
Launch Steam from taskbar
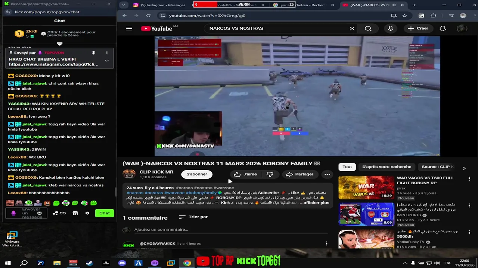(x=89, y=263)
